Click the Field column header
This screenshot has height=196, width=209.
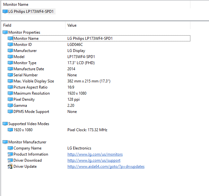coord(7,25)
